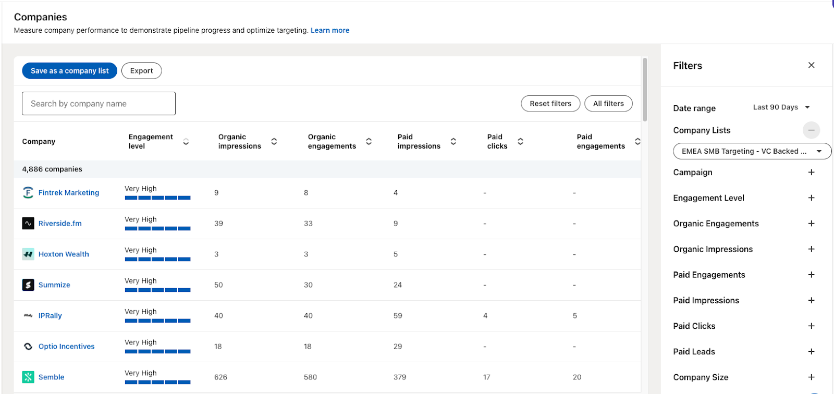Expand the Paid Clicks filter
Viewport: 834px width, 394px height.
[x=811, y=326]
